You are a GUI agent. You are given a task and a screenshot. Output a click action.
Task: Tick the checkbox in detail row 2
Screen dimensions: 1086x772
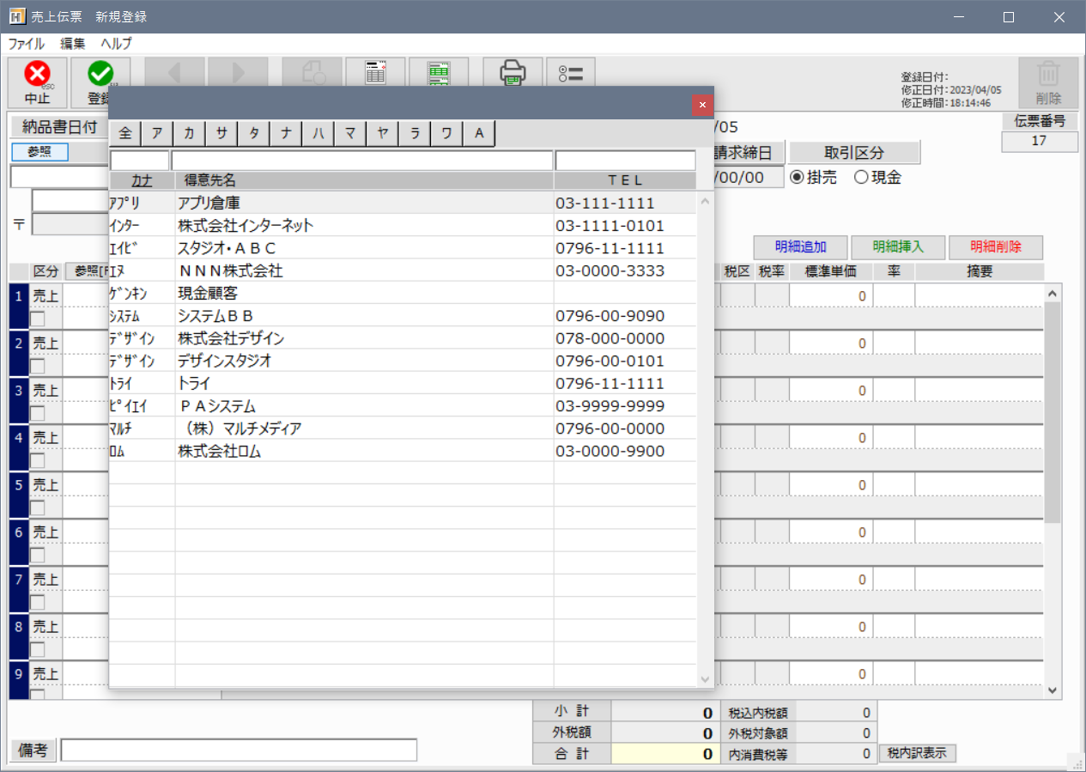click(38, 366)
